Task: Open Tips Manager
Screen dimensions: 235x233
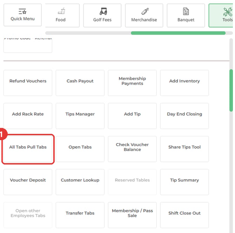Action: click(80, 116)
